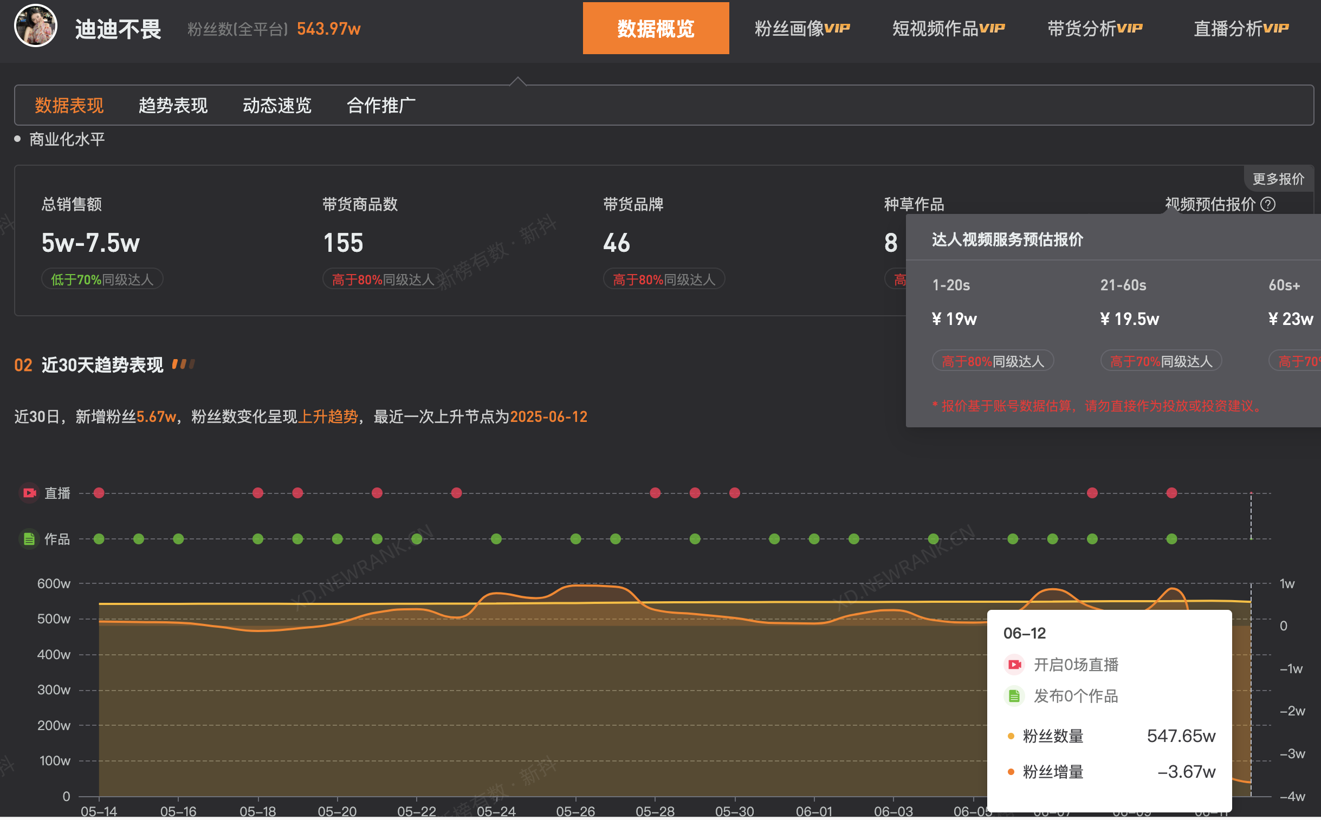Click the ¥ 19w price for 1-20s
This screenshot has width=1321, height=820.
click(954, 319)
